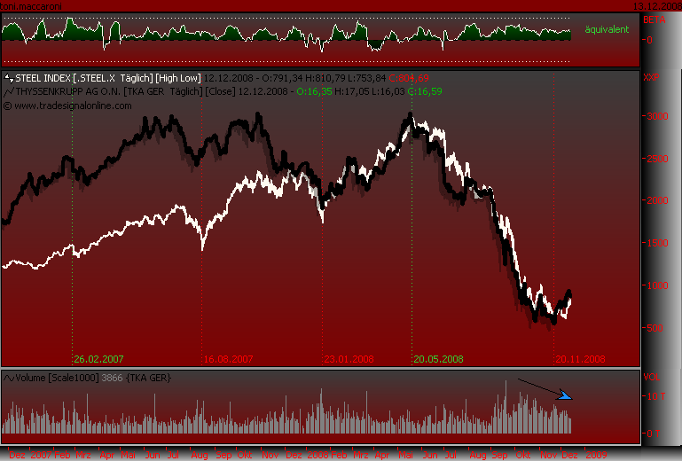Click the 20.11.2008 date marker

pyautogui.click(x=580, y=359)
